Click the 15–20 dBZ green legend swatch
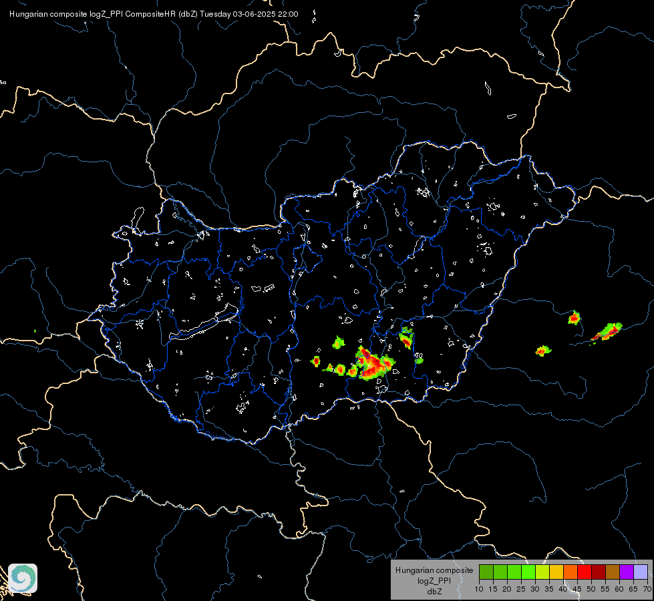 click(x=500, y=572)
